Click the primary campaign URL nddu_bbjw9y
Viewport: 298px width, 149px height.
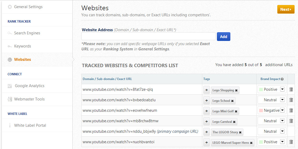click(x=140, y=131)
